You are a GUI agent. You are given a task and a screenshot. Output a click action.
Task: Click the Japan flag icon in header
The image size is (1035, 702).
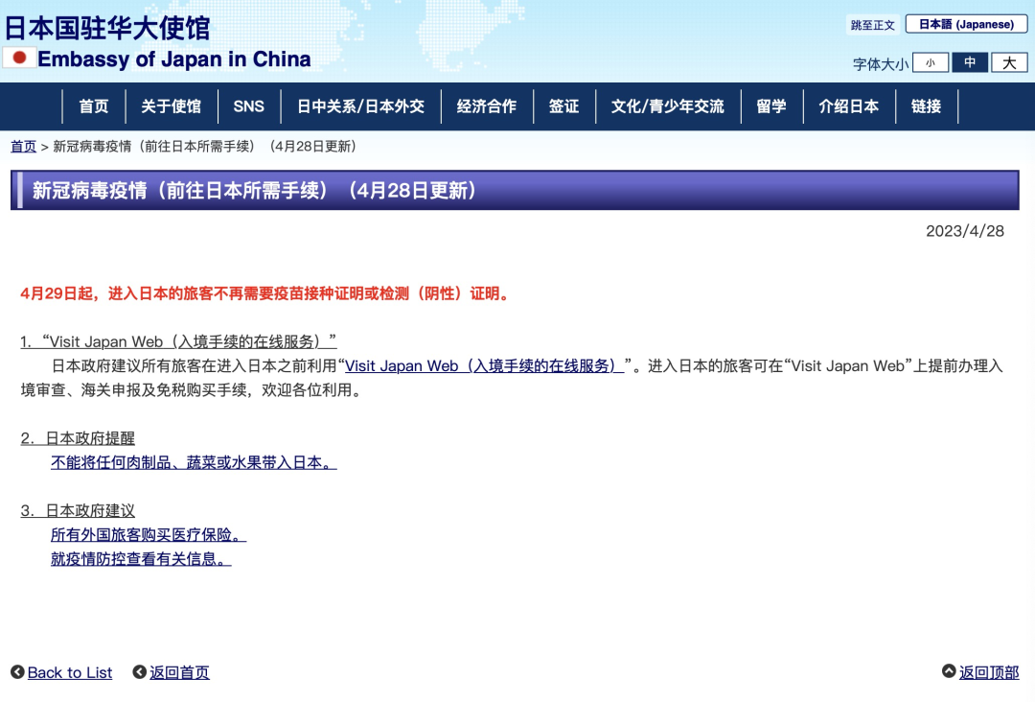(19, 58)
